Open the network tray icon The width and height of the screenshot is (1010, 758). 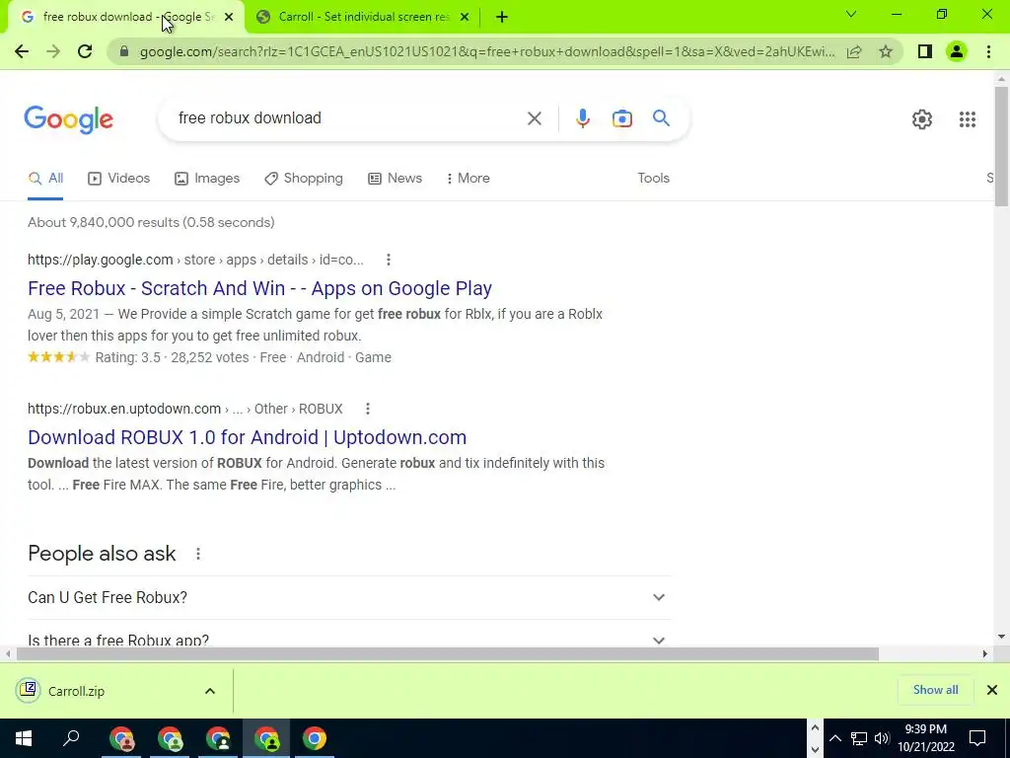coord(858,738)
